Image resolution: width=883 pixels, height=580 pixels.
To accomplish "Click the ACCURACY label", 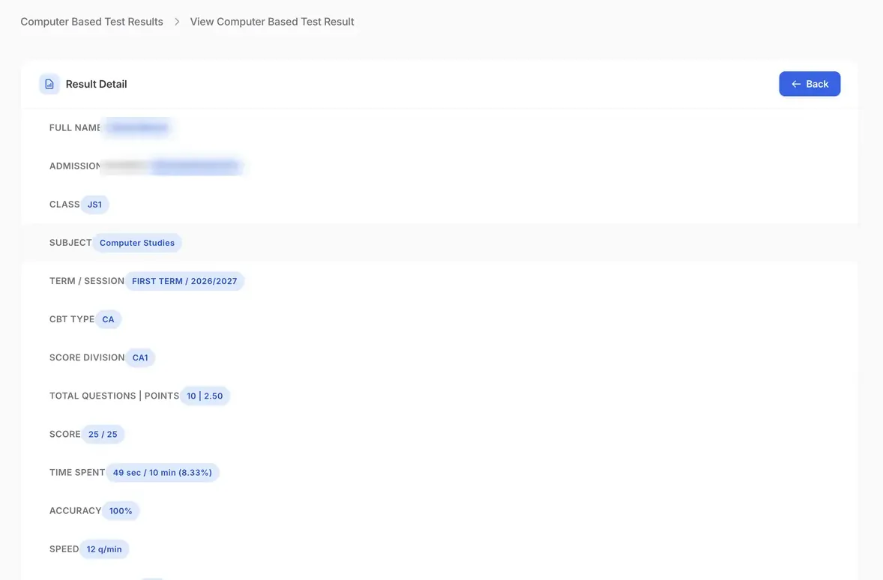I will click(x=76, y=511).
